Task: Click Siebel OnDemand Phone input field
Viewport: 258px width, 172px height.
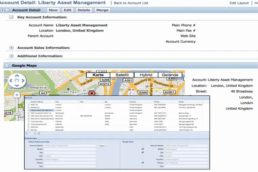Action: click(x=70, y=163)
